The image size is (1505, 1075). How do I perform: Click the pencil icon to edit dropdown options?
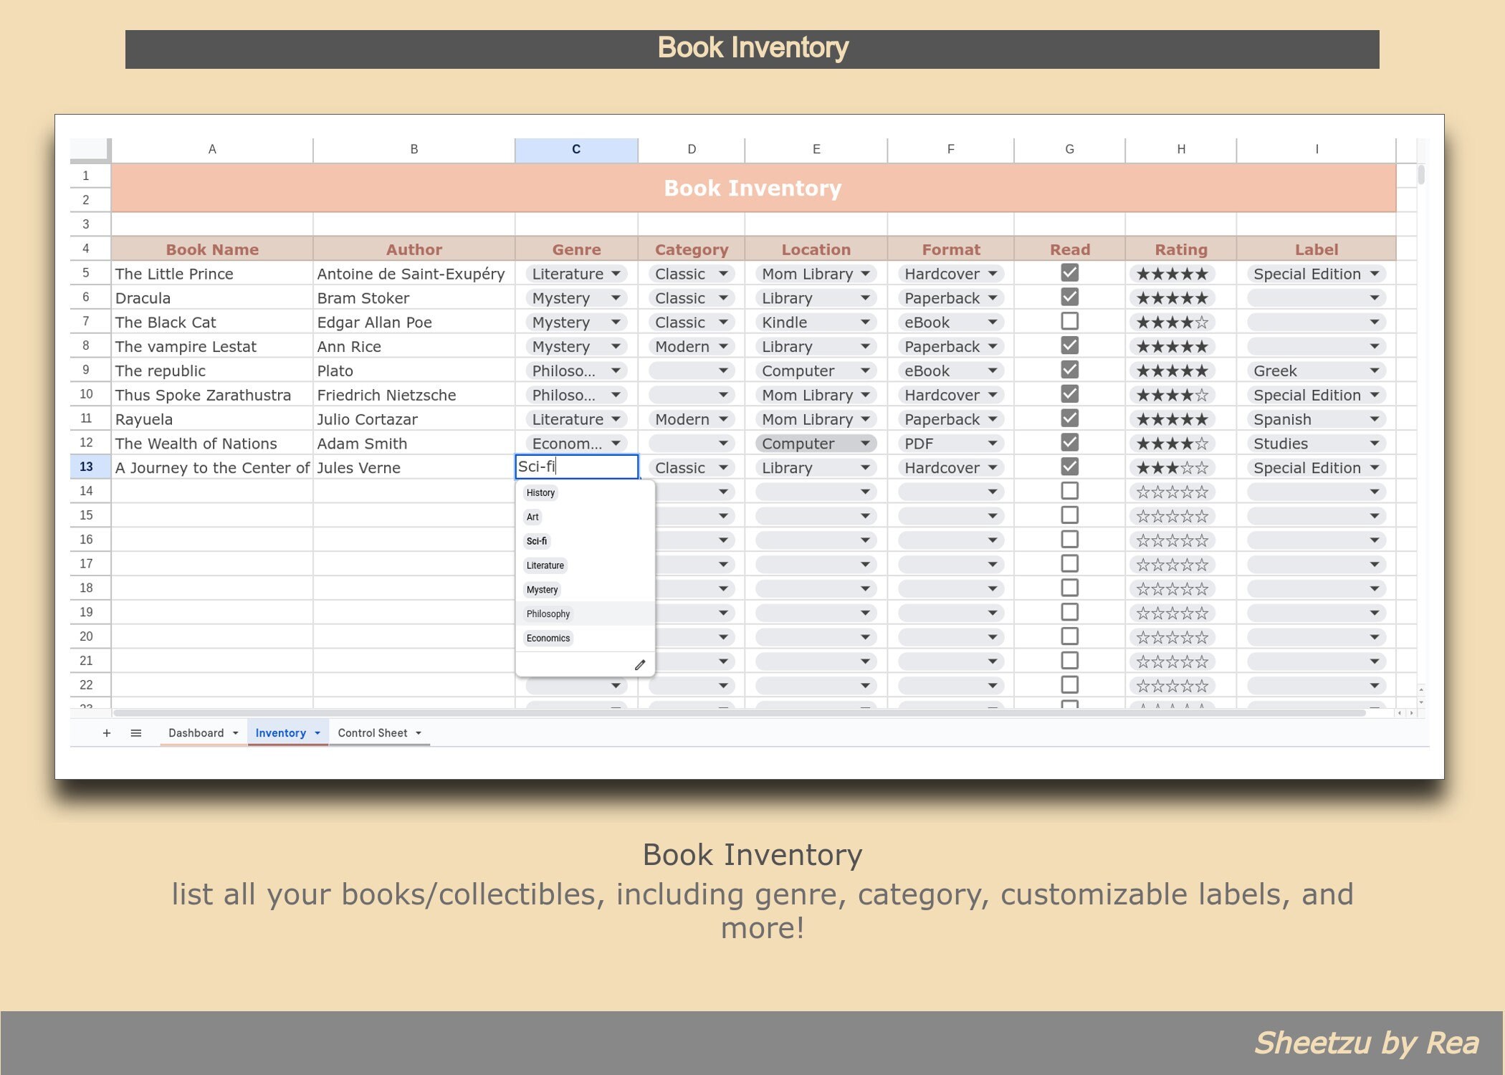pyautogui.click(x=640, y=665)
